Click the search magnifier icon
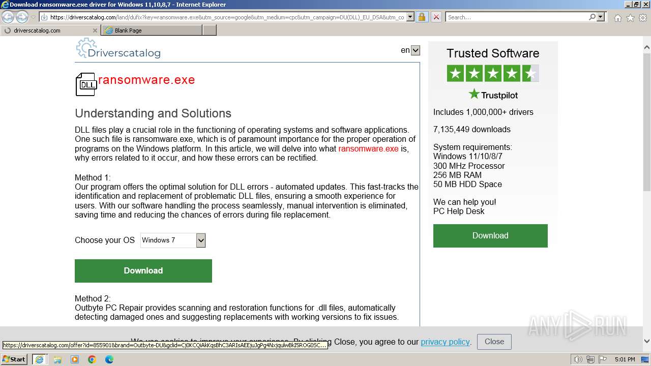This screenshot has width=651, height=366. (592, 17)
